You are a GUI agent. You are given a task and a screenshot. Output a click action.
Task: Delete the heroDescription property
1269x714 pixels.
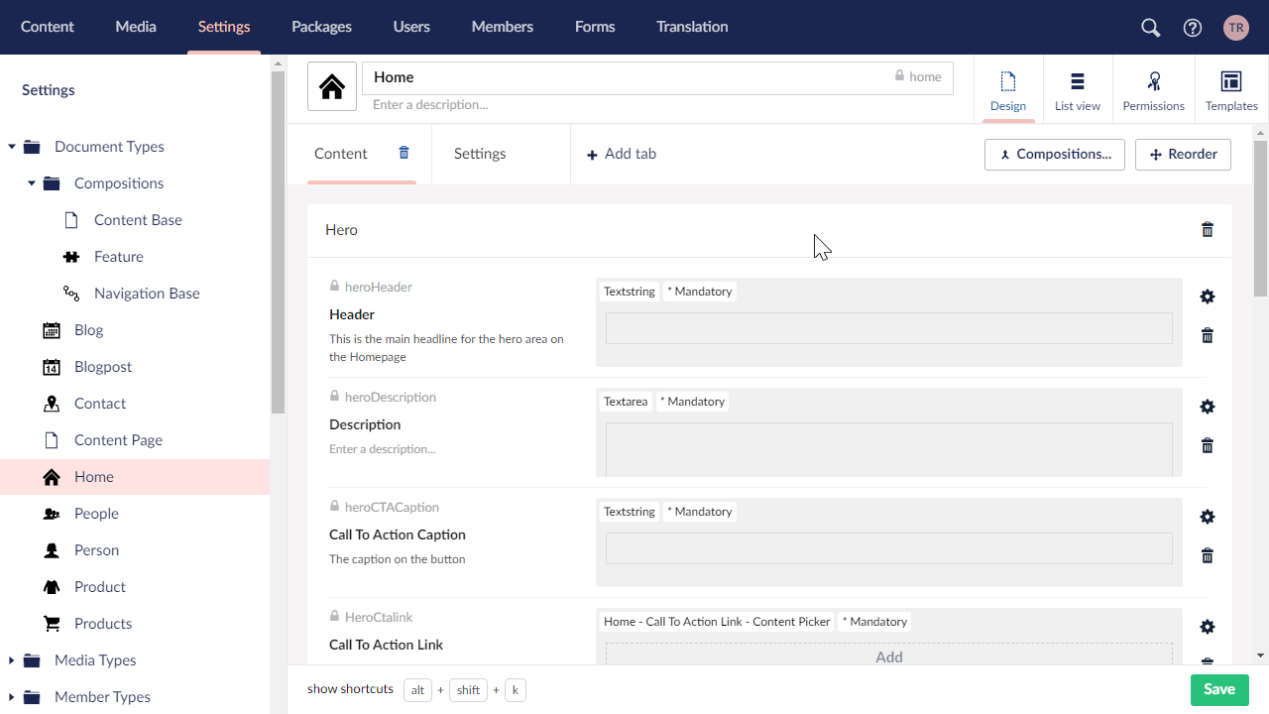(x=1208, y=445)
